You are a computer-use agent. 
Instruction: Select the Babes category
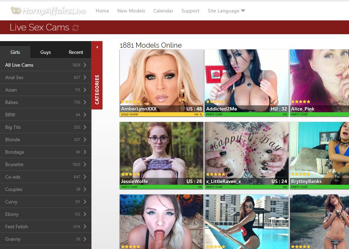point(46,102)
